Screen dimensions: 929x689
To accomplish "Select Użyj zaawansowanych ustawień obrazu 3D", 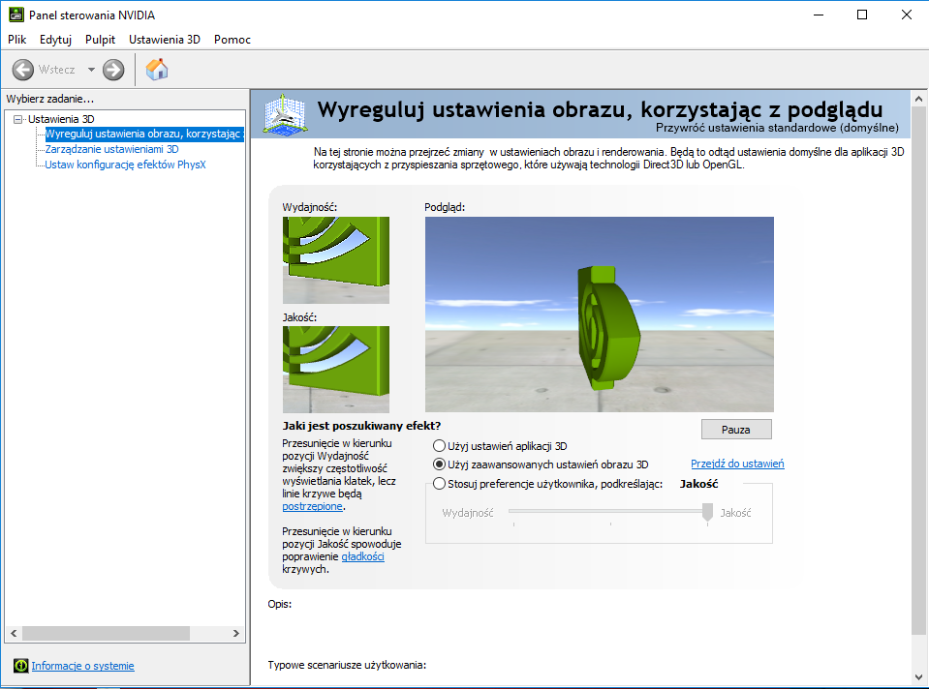I will tap(439, 464).
